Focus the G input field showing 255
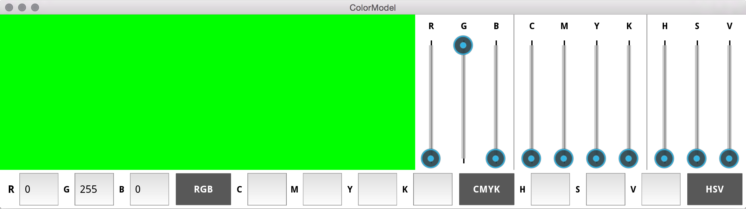The image size is (746, 209). pos(94,189)
